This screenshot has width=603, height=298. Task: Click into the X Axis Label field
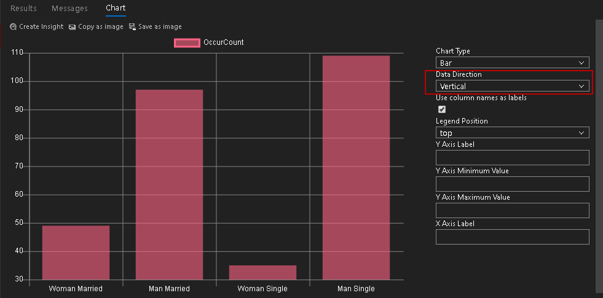coord(512,237)
